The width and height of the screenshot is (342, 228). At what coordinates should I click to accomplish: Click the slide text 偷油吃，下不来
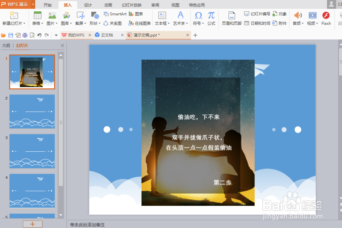tap(198, 117)
